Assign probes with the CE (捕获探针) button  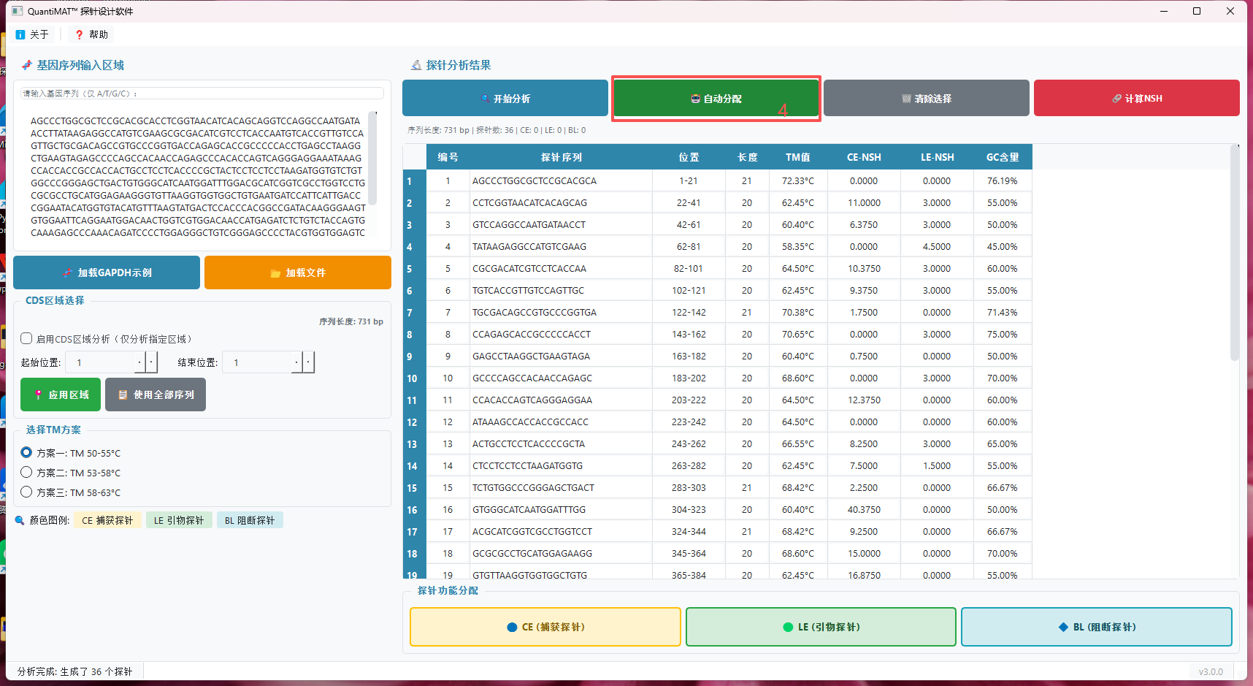click(545, 626)
